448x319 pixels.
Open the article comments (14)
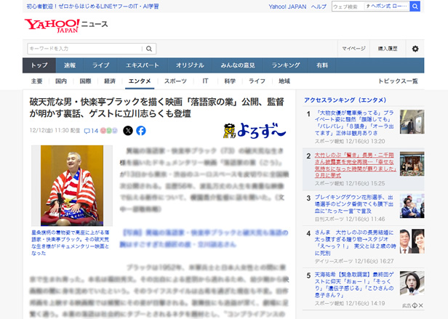tap(91, 131)
